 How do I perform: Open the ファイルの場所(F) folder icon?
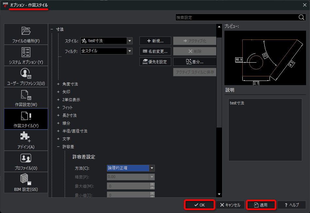(26, 31)
